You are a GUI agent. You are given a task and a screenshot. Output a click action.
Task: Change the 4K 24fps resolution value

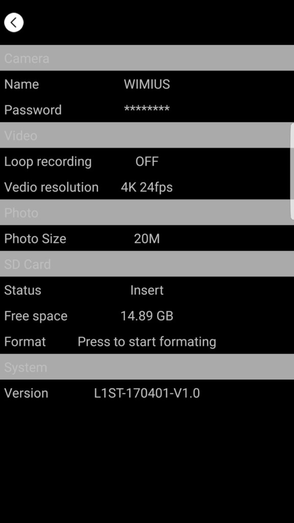tap(147, 187)
